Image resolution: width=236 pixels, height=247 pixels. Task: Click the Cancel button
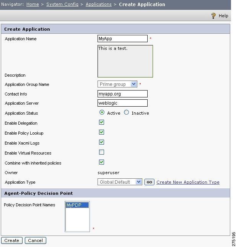pyautogui.click(x=35, y=240)
